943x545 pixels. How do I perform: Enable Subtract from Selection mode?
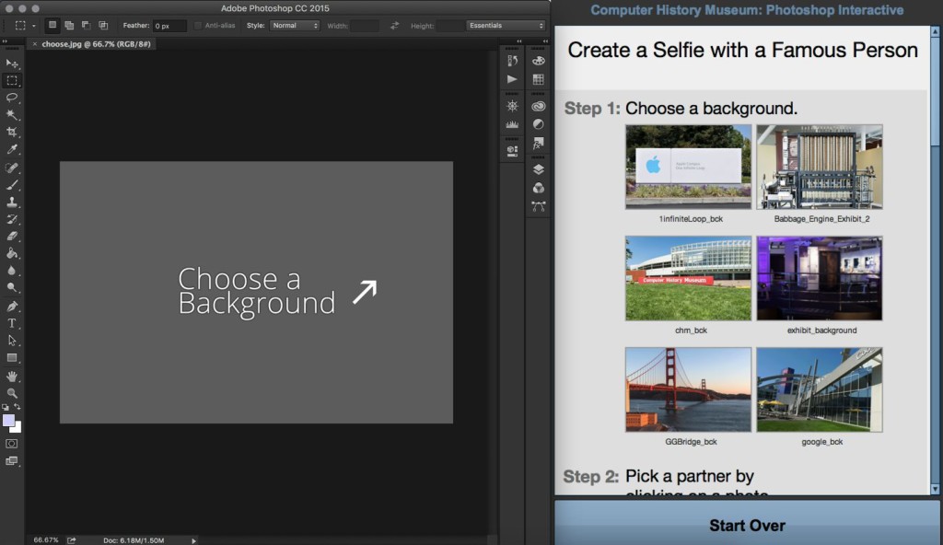(x=86, y=25)
